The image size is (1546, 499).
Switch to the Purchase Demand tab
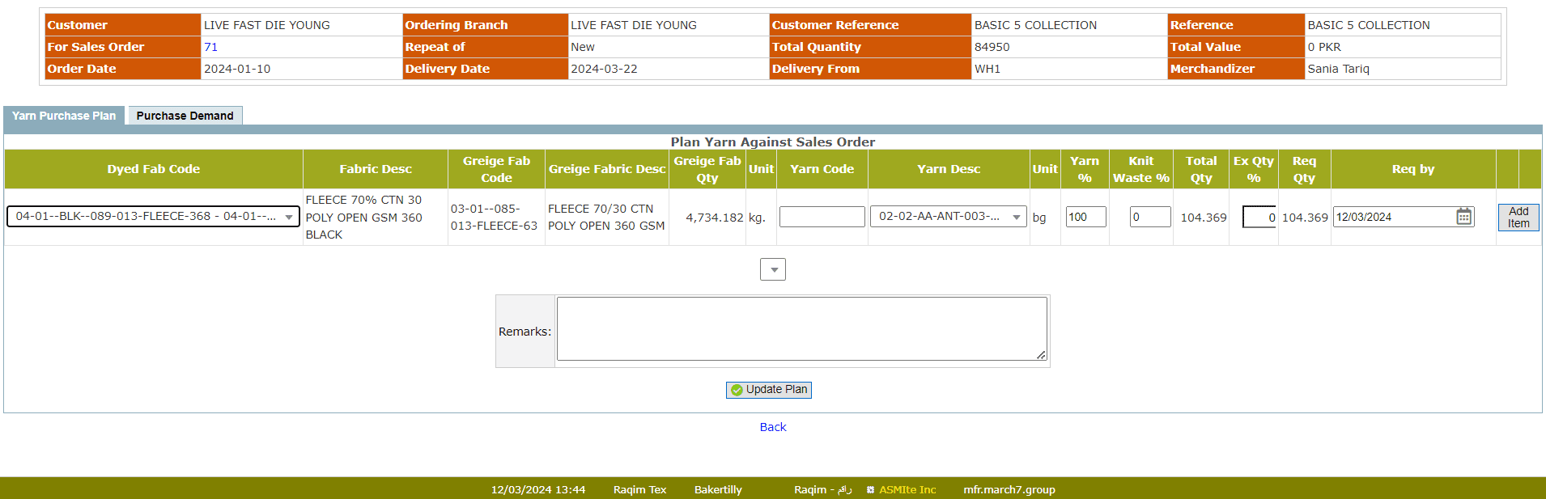tap(185, 116)
